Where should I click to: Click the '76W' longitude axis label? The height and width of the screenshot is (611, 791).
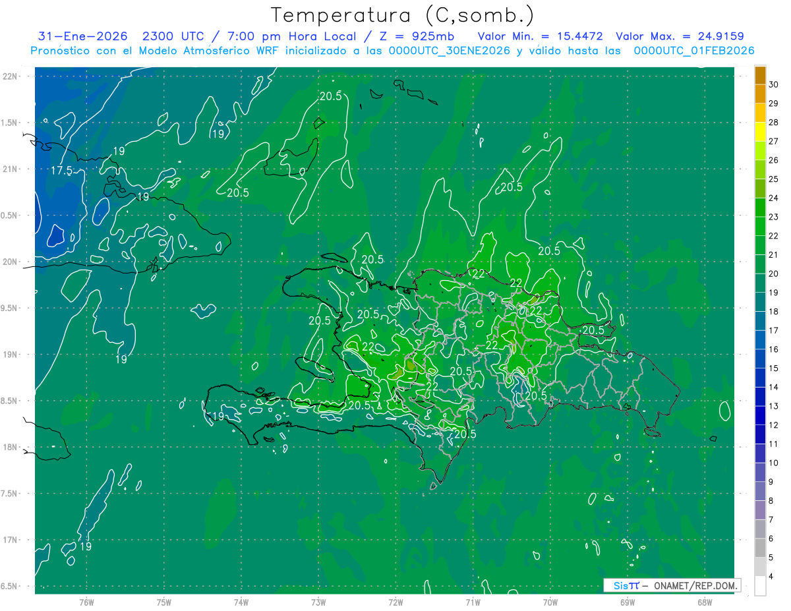coord(86,602)
